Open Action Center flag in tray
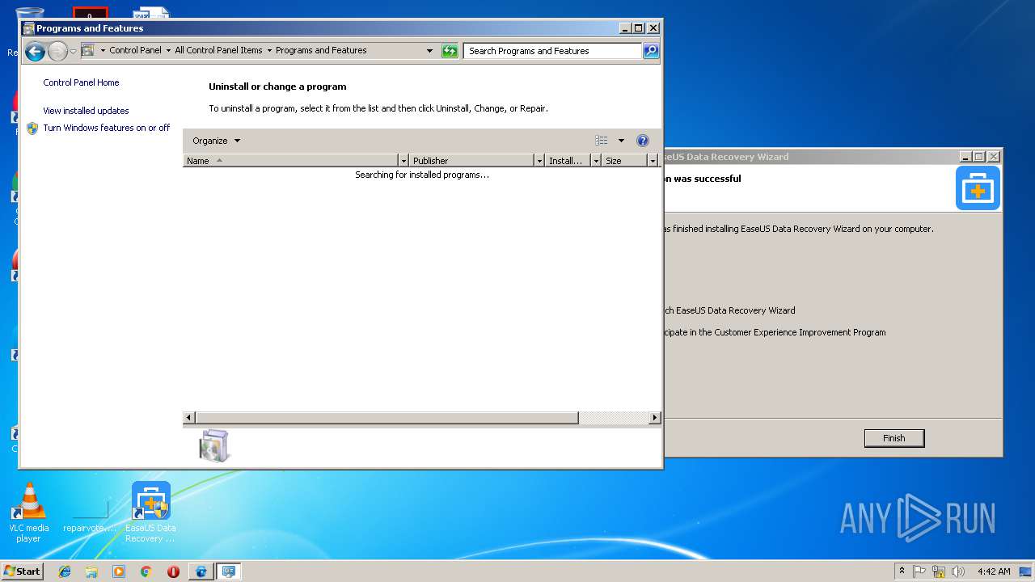This screenshot has width=1035, height=582. 919,571
